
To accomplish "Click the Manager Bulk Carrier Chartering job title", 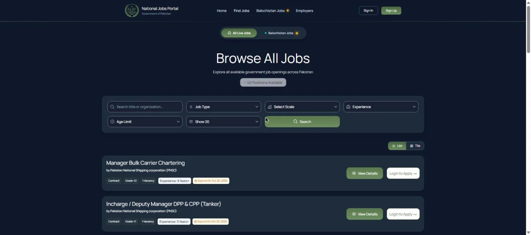I will (145, 163).
